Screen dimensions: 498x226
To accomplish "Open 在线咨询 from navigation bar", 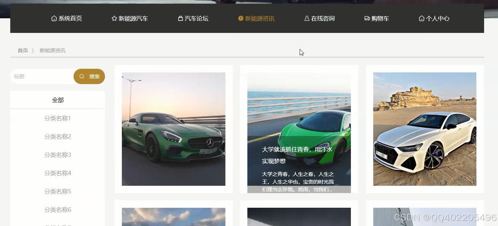I will click(319, 18).
